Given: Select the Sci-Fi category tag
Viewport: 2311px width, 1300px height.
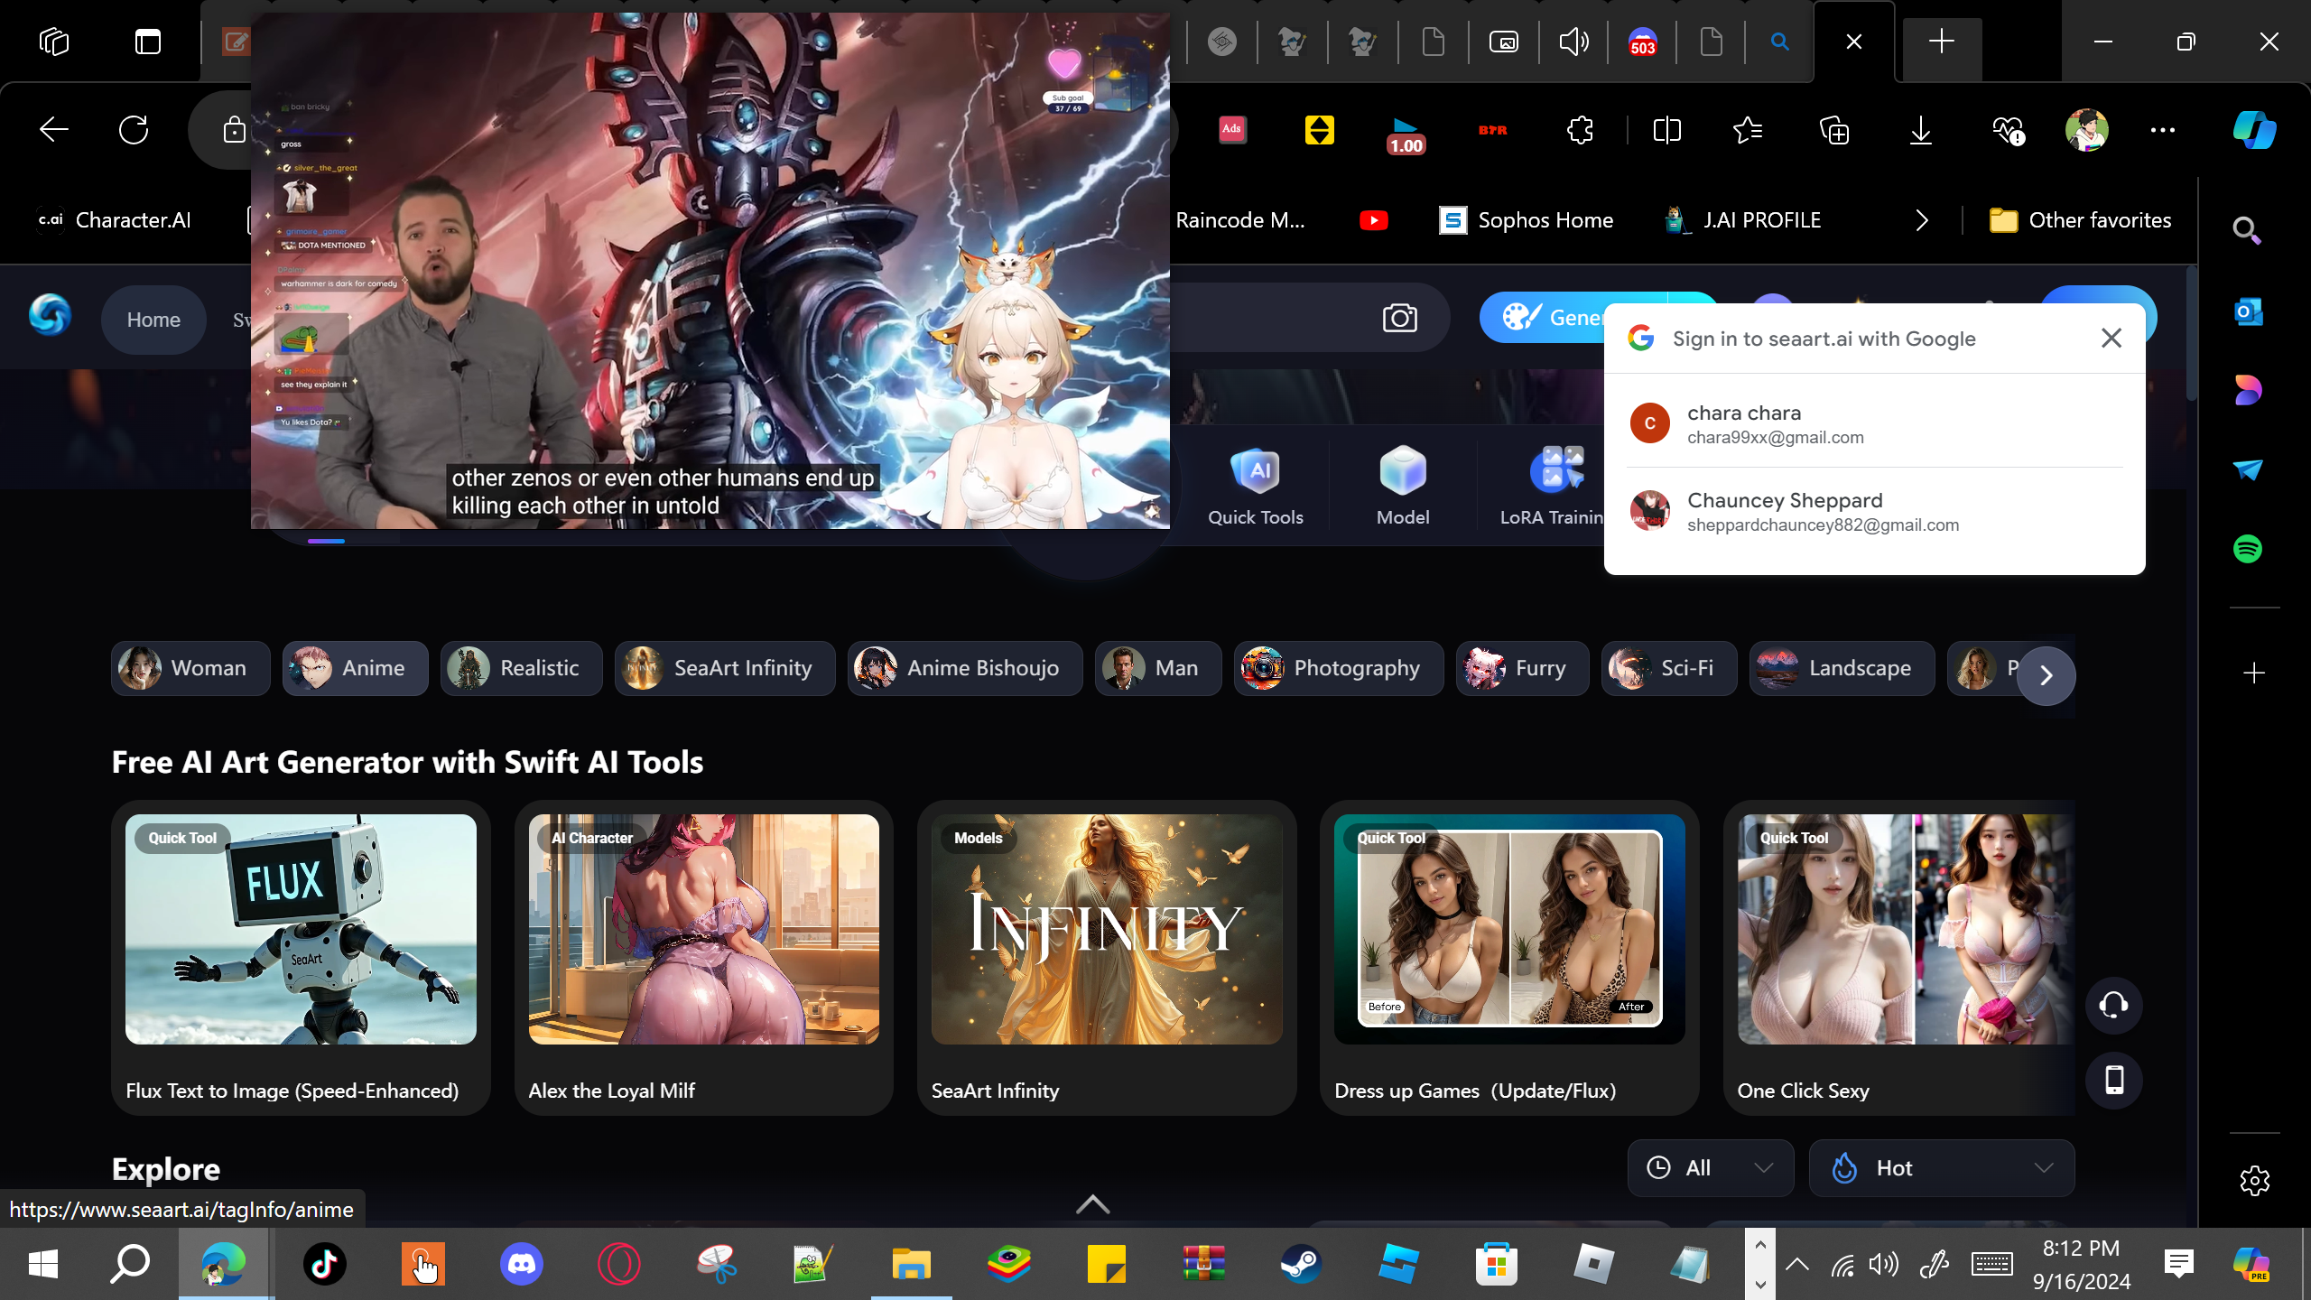Looking at the screenshot, I should pos(1669,668).
